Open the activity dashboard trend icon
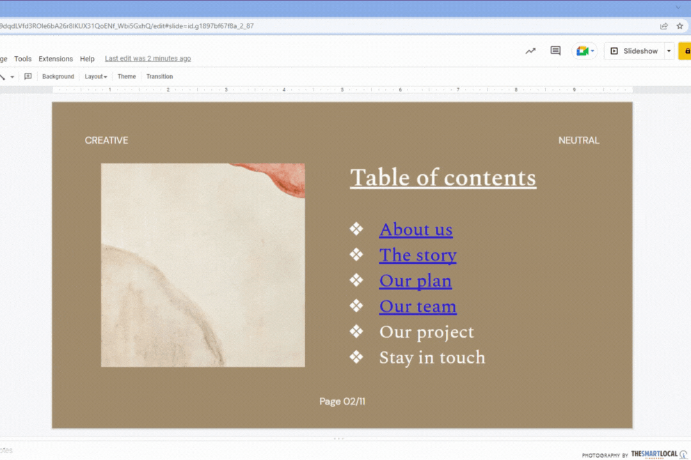Screen dimensions: 691x460 pyautogui.click(x=530, y=51)
